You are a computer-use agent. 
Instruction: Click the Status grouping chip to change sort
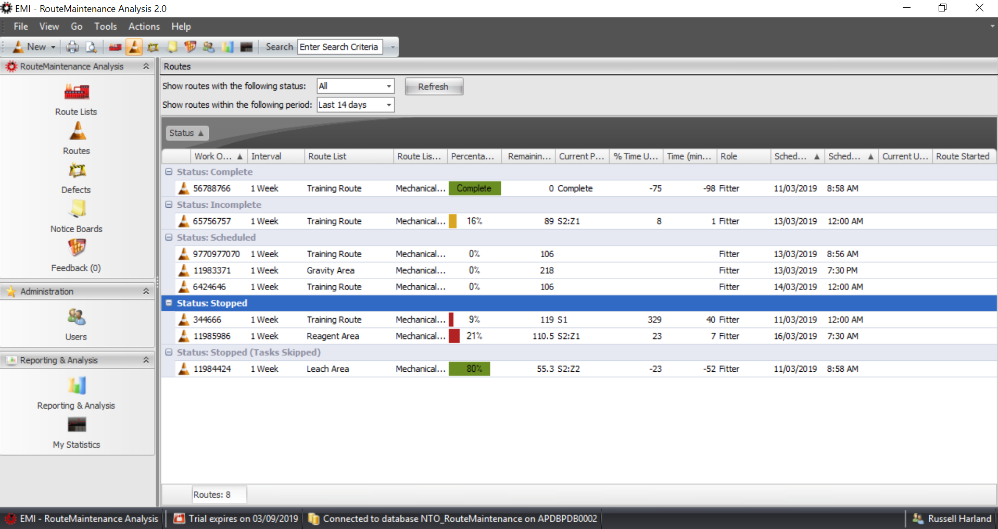187,133
